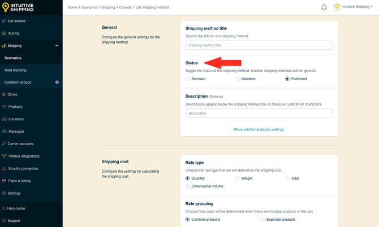Click the Settings gear icon
Image resolution: width=379 pixels, height=227 pixels.
point(3,193)
